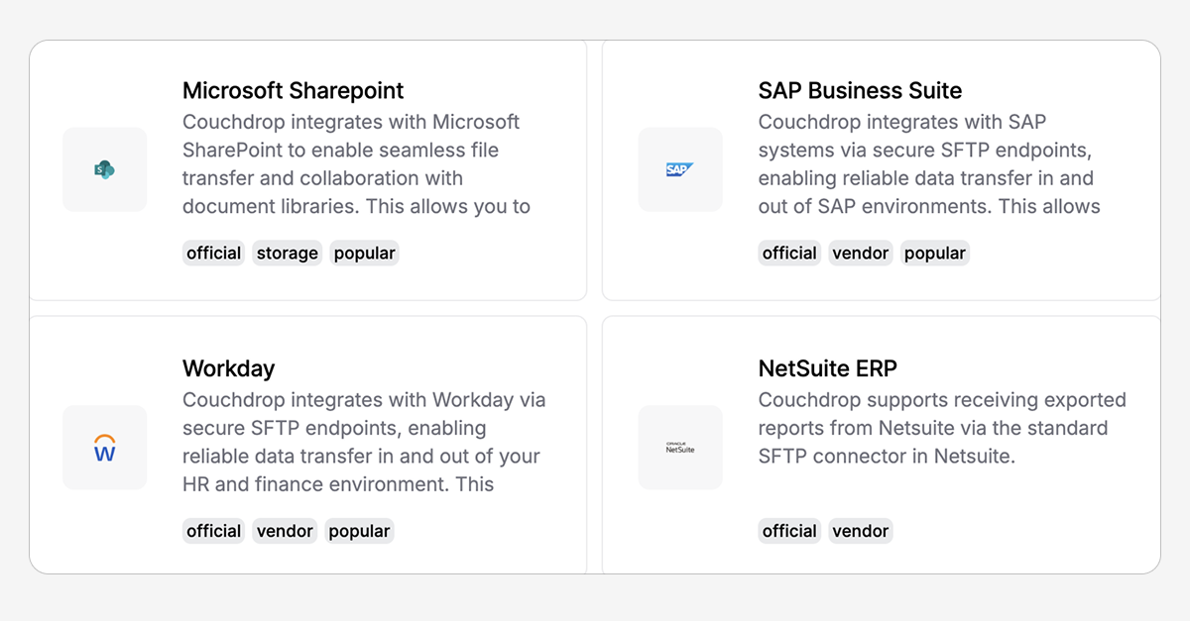Open the Workday integration title
This screenshot has width=1190, height=621.
tap(228, 368)
